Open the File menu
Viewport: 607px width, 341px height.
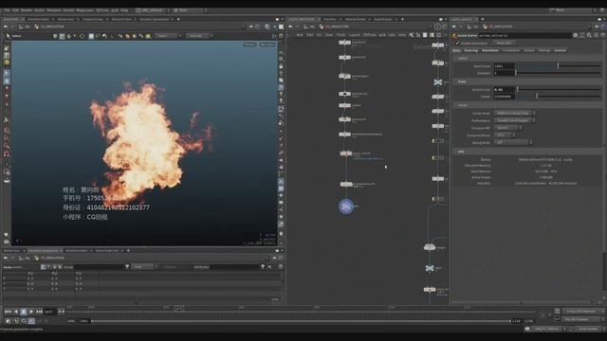point(7,10)
